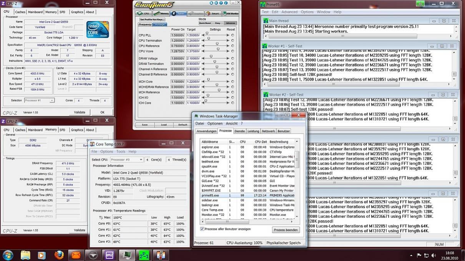Select Reset radio for MCH Core

coord(232,81)
